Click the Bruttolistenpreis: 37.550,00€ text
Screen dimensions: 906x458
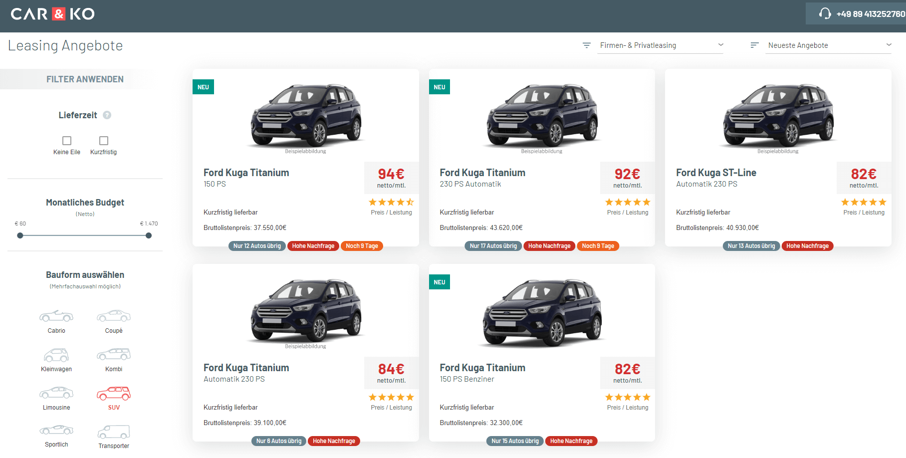(x=245, y=228)
